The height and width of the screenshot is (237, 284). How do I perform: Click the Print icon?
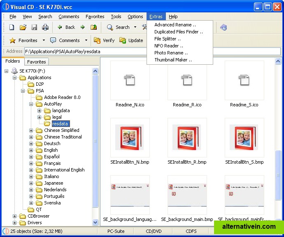pyautogui.click(x=45, y=27)
